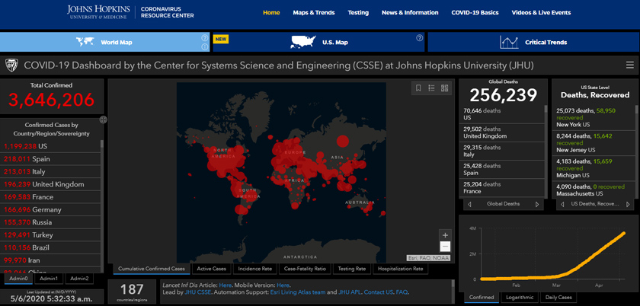The image size is (640, 306).
Task: Zoom out on the map with minus button
Action: click(x=445, y=247)
